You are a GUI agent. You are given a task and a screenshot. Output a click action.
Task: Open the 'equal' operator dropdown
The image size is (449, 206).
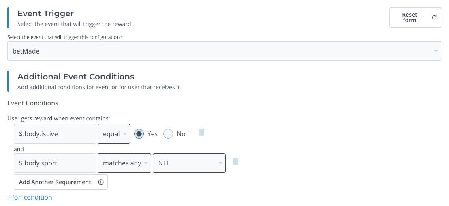(x=113, y=134)
